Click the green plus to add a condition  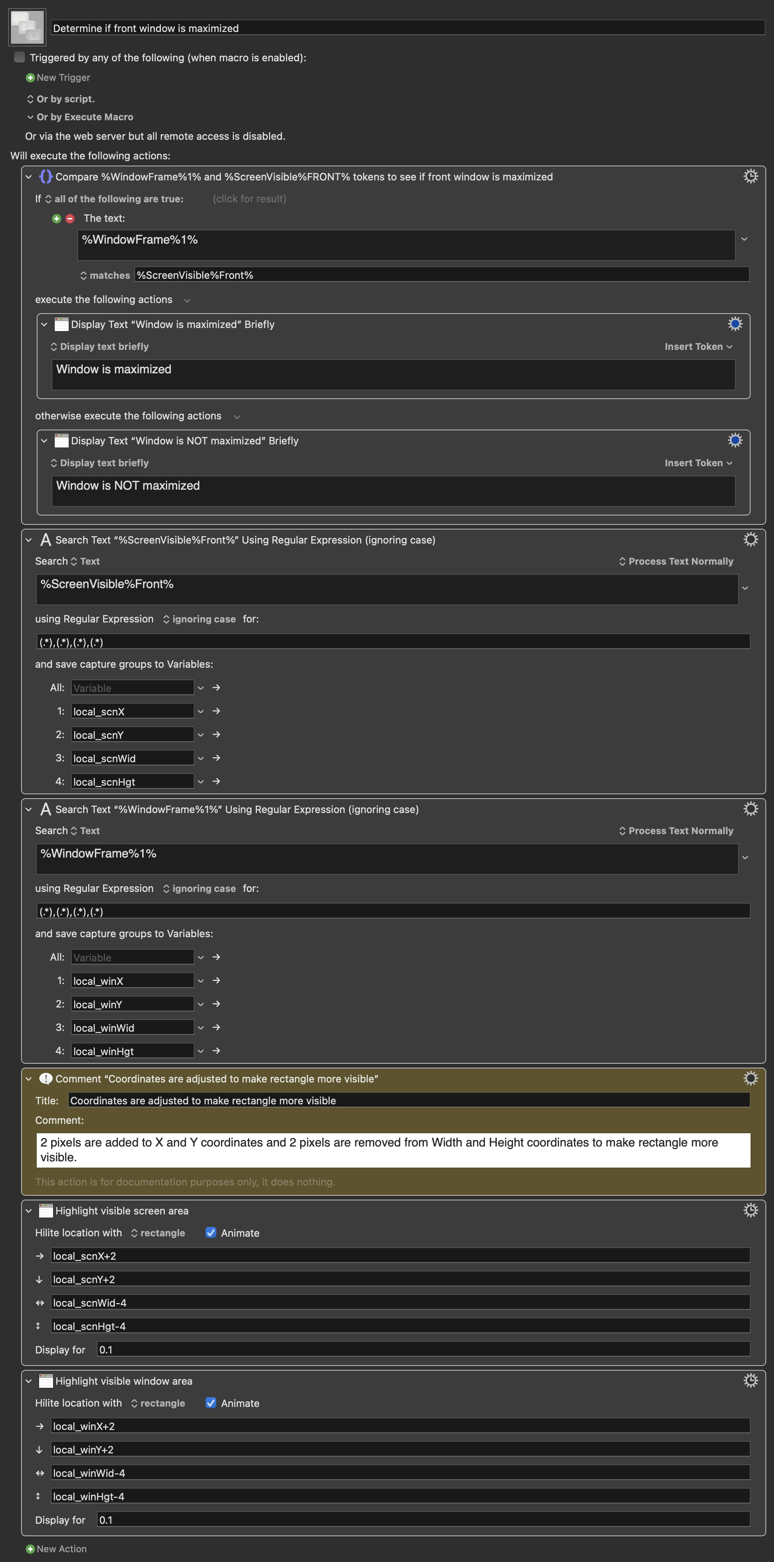(56, 218)
